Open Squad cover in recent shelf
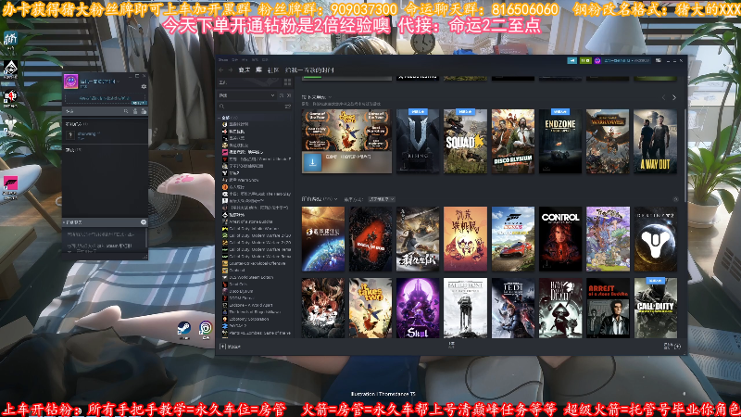The width and height of the screenshot is (741, 417). (x=465, y=141)
